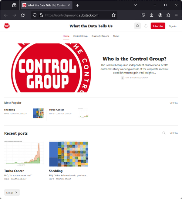The image size is (182, 199).
Task: Select the What the Data Tells Us browser tab
Action: pos(46,5)
